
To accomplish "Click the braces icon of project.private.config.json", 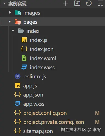I will click(x=18, y=122).
